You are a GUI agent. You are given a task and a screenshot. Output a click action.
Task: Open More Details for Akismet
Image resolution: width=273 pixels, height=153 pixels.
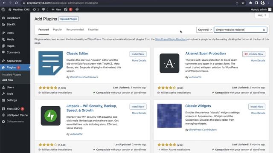[258, 60]
